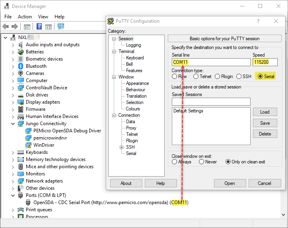The height and width of the screenshot is (228, 288).
Task: Open the Action menu in Device Manager
Action: pyautogui.click(x=25, y=17)
